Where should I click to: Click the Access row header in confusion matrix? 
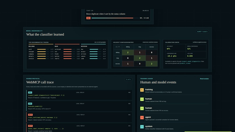[118, 64]
